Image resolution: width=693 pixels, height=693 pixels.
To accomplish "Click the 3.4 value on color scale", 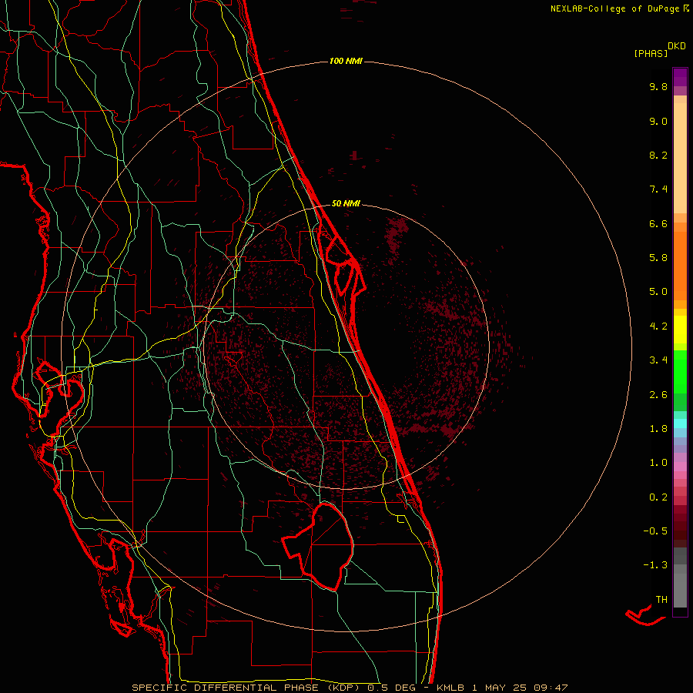I will point(658,360).
